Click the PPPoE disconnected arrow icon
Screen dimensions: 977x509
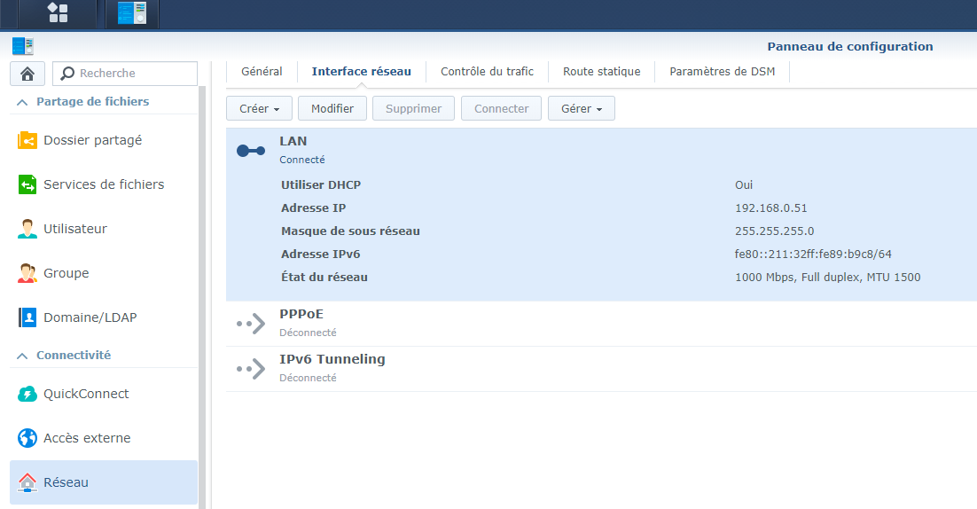point(251,324)
